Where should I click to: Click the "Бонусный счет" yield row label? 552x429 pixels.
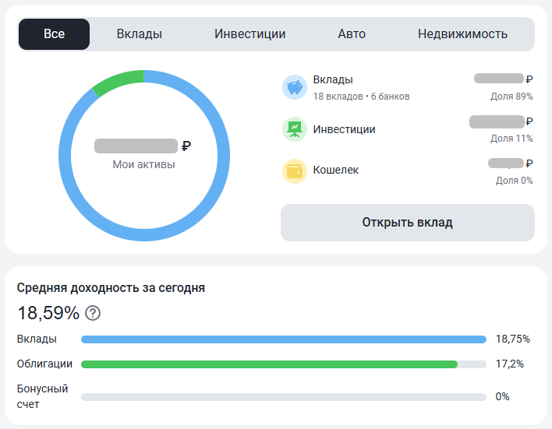coord(42,396)
